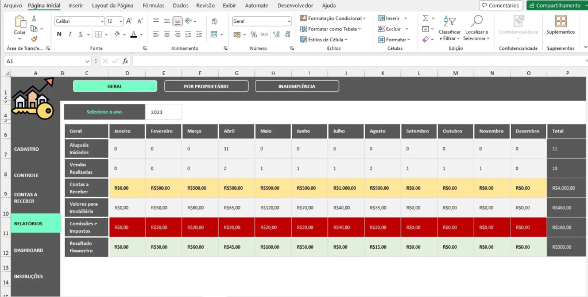
Task: Enable center horizontal alignment
Action: 167,34
